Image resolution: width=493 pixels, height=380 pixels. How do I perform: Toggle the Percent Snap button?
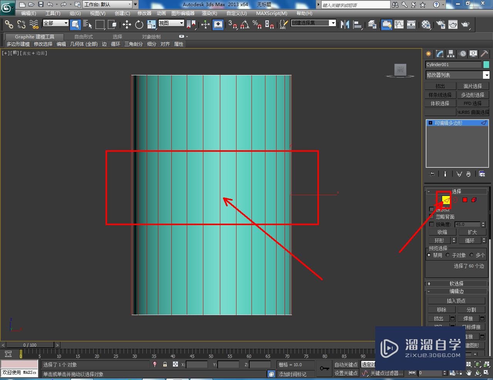point(257,25)
